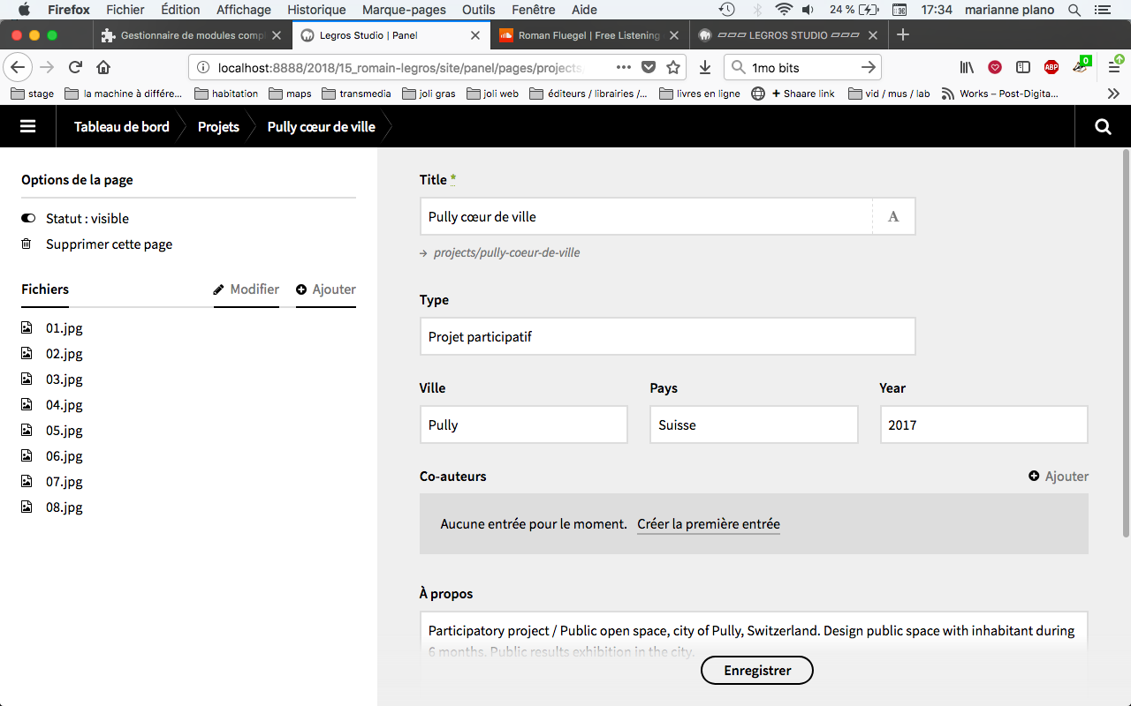Open the page actions three-dots menu
Screen dimensions: 1131x706
click(x=623, y=67)
